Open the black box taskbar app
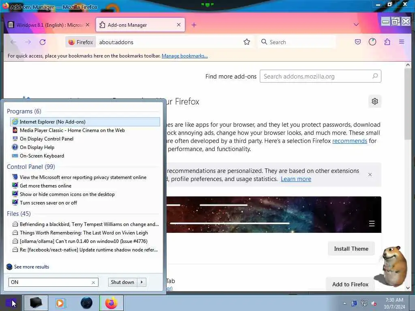 pos(36,303)
